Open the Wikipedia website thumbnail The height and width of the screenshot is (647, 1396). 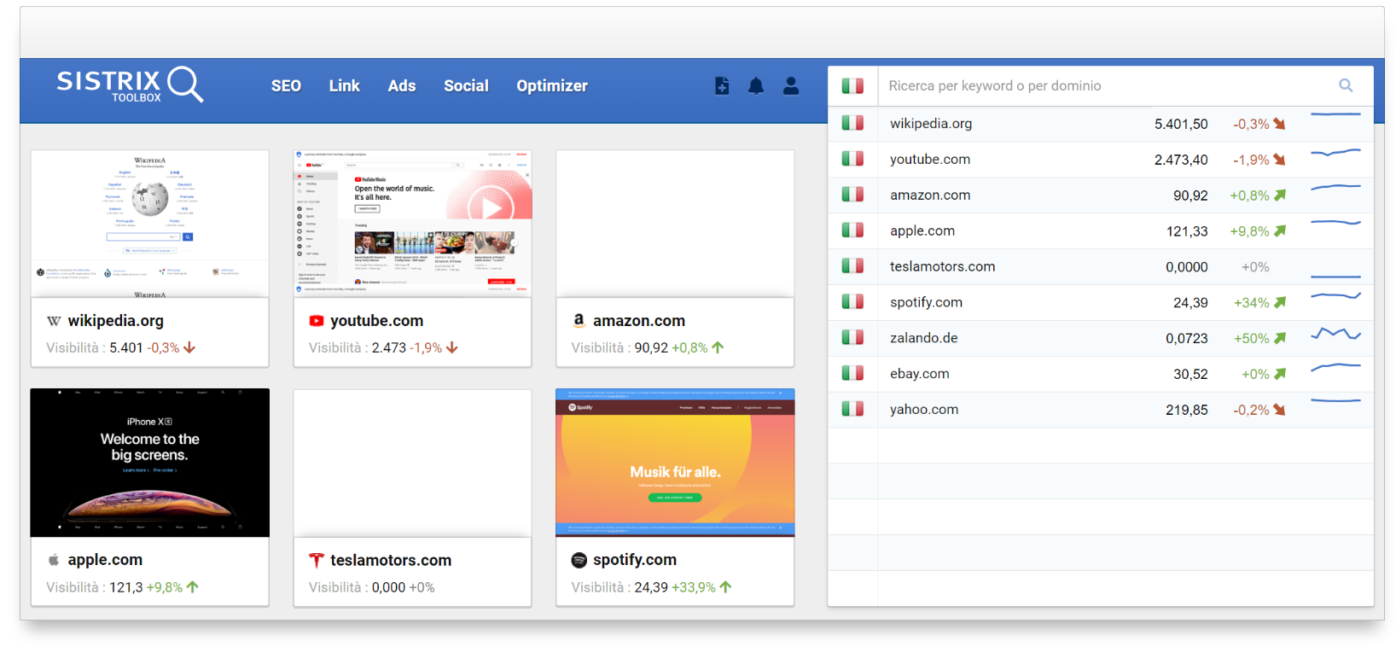(x=150, y=224)
